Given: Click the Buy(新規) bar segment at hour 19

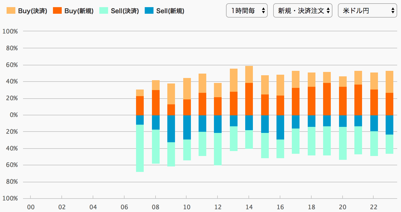Looking at the screenshot, I should pyautogui.click(x=327, y=99).
